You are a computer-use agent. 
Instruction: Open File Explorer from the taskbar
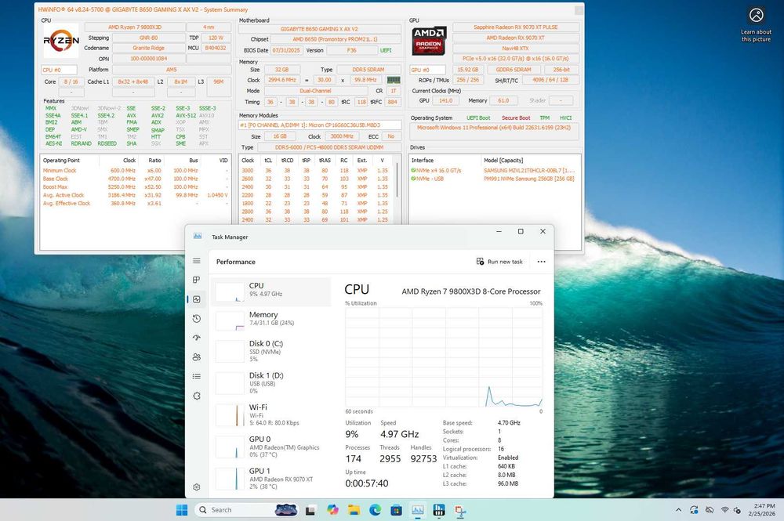(x=354, y=510)
